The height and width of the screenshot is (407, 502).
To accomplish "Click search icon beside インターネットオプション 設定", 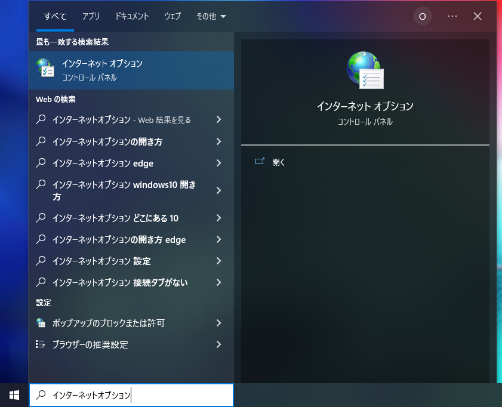I will pyautogui.click(x=41, y=261).
